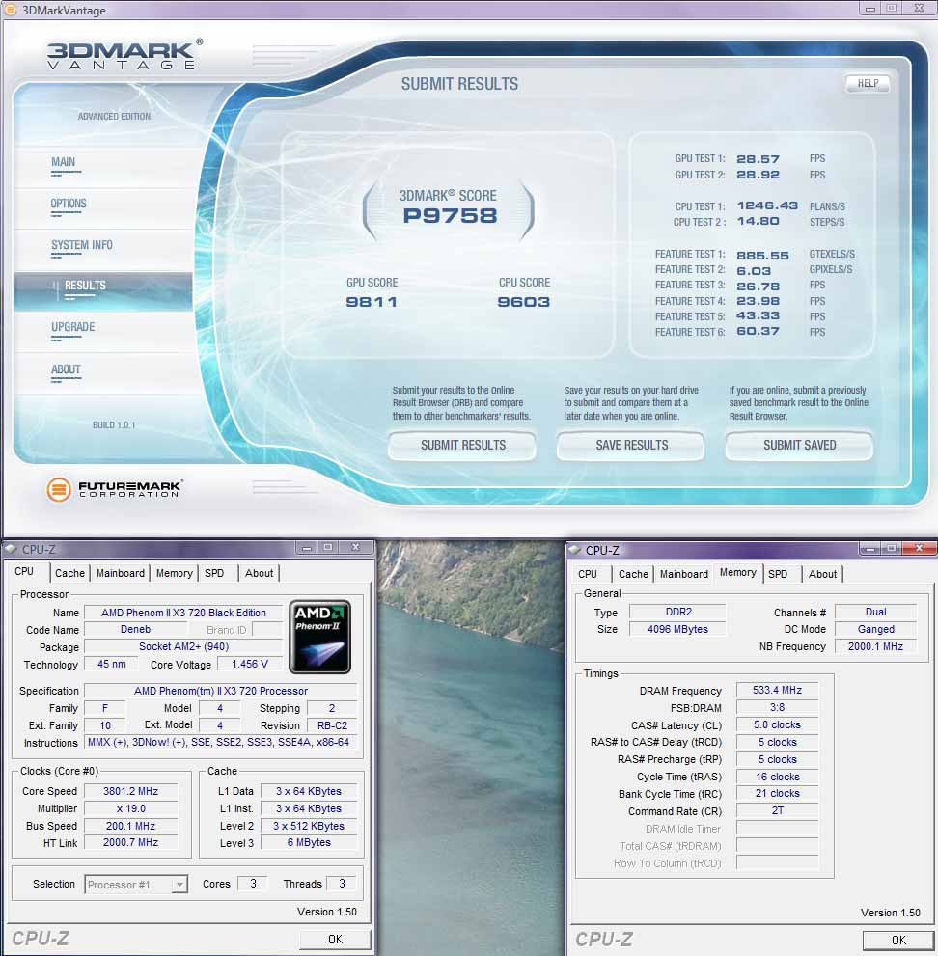
Task: Click the Core Voltage value 1.456 V
Action: coord(249,664)
